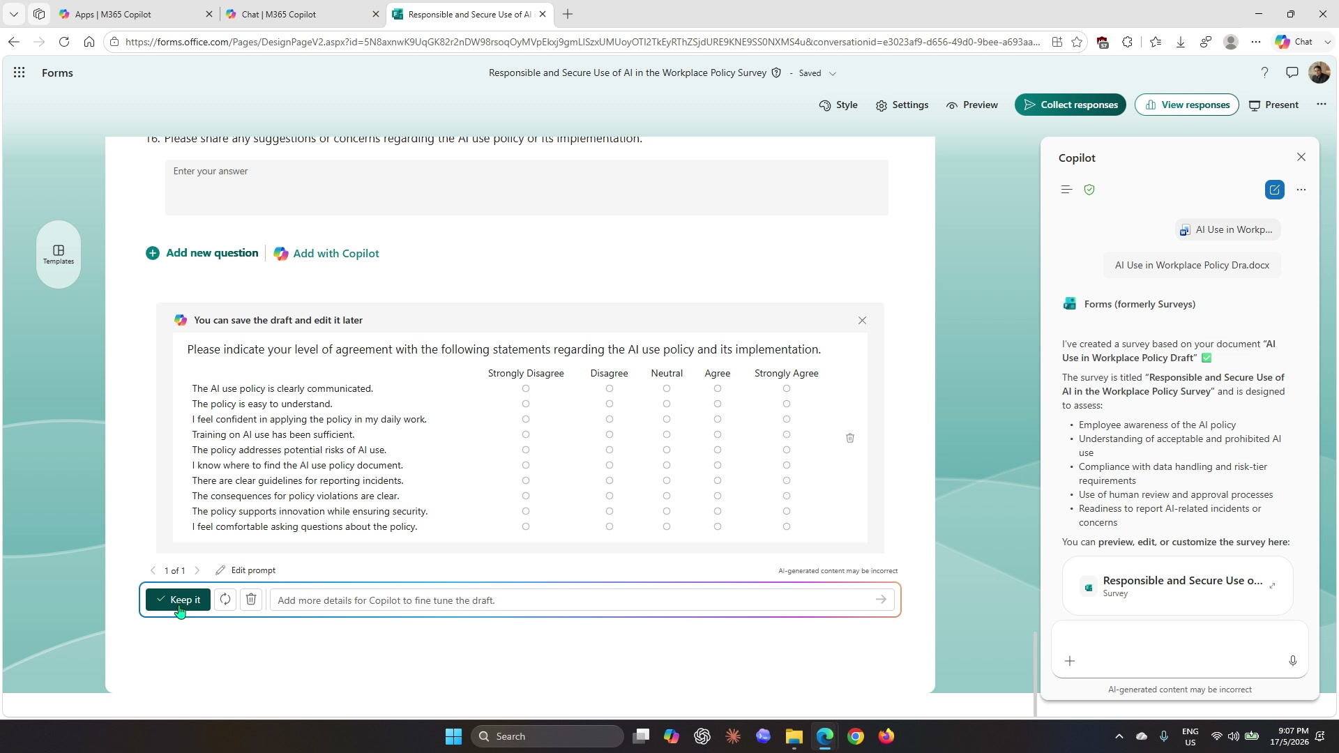
Task: Click the sensitivity shield icon by title
Action: [x=776, y=73]
